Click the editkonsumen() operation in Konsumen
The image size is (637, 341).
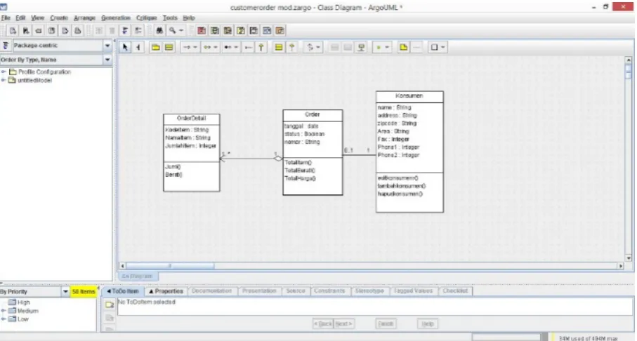tap(398, 178)
